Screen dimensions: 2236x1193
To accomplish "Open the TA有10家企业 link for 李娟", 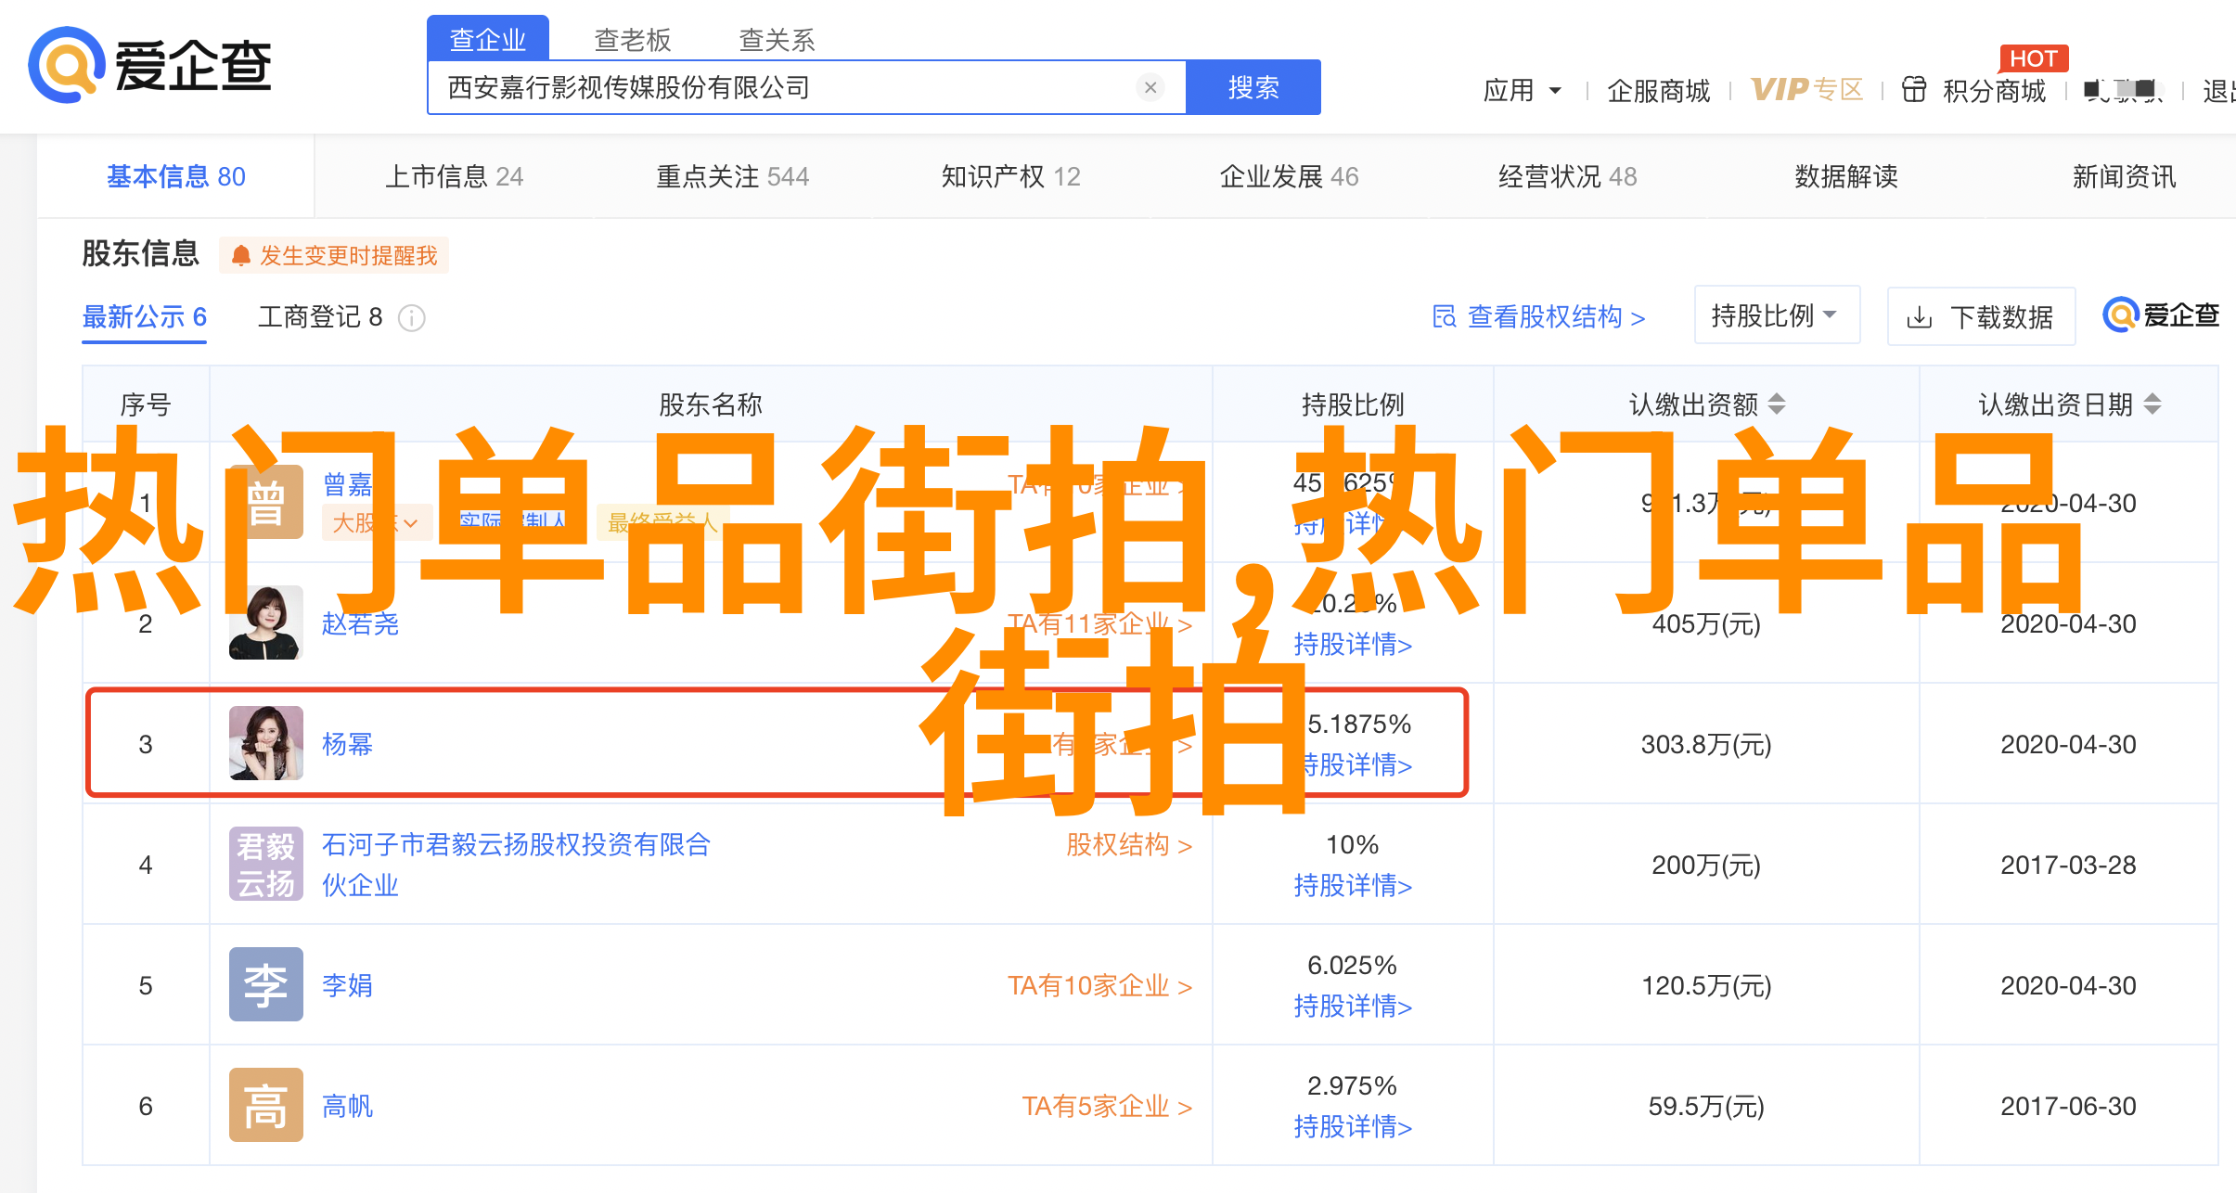I will (x=1100, y=985).
